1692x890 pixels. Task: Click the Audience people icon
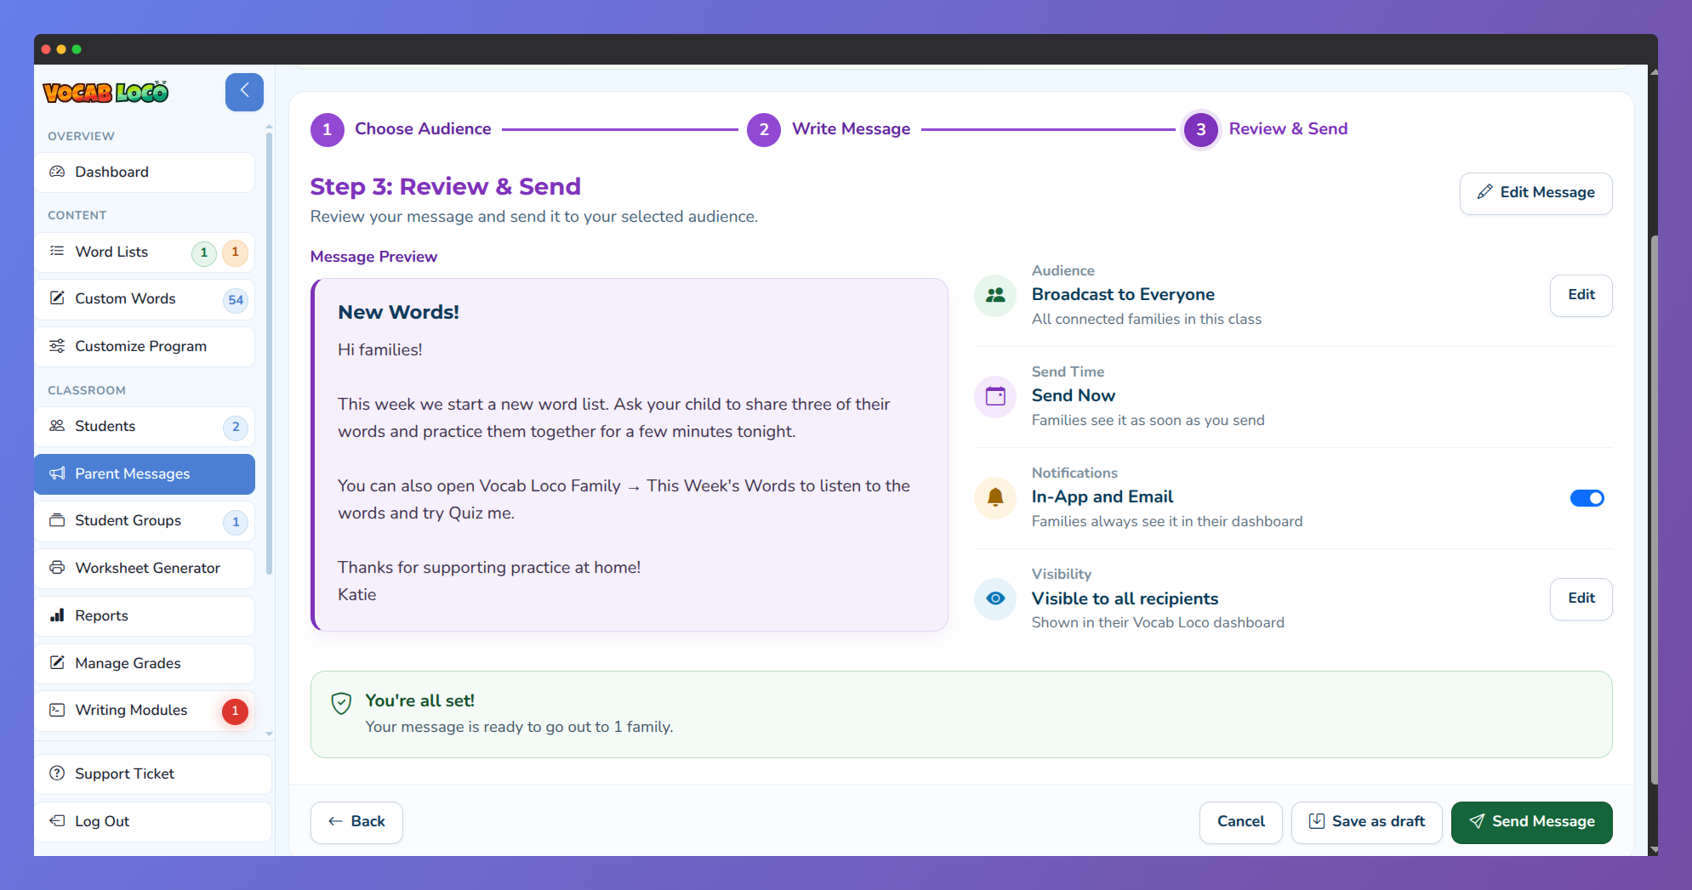995,295
